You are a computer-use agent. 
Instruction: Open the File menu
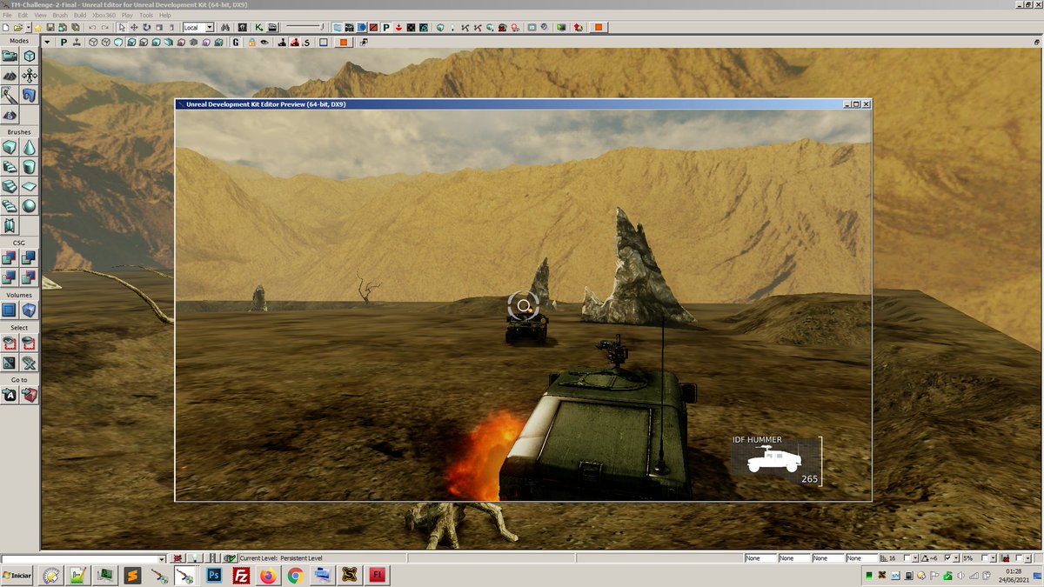pyautogui.click(x=8, y=15)
